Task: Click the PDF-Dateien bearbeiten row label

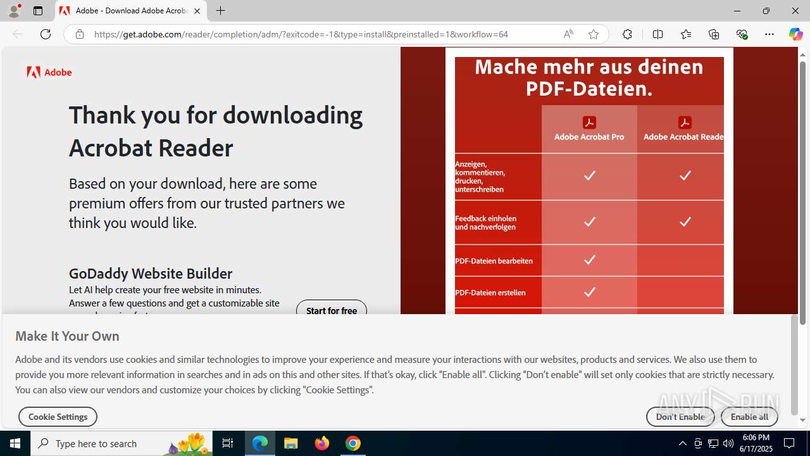Action: [x=494, y=261]
